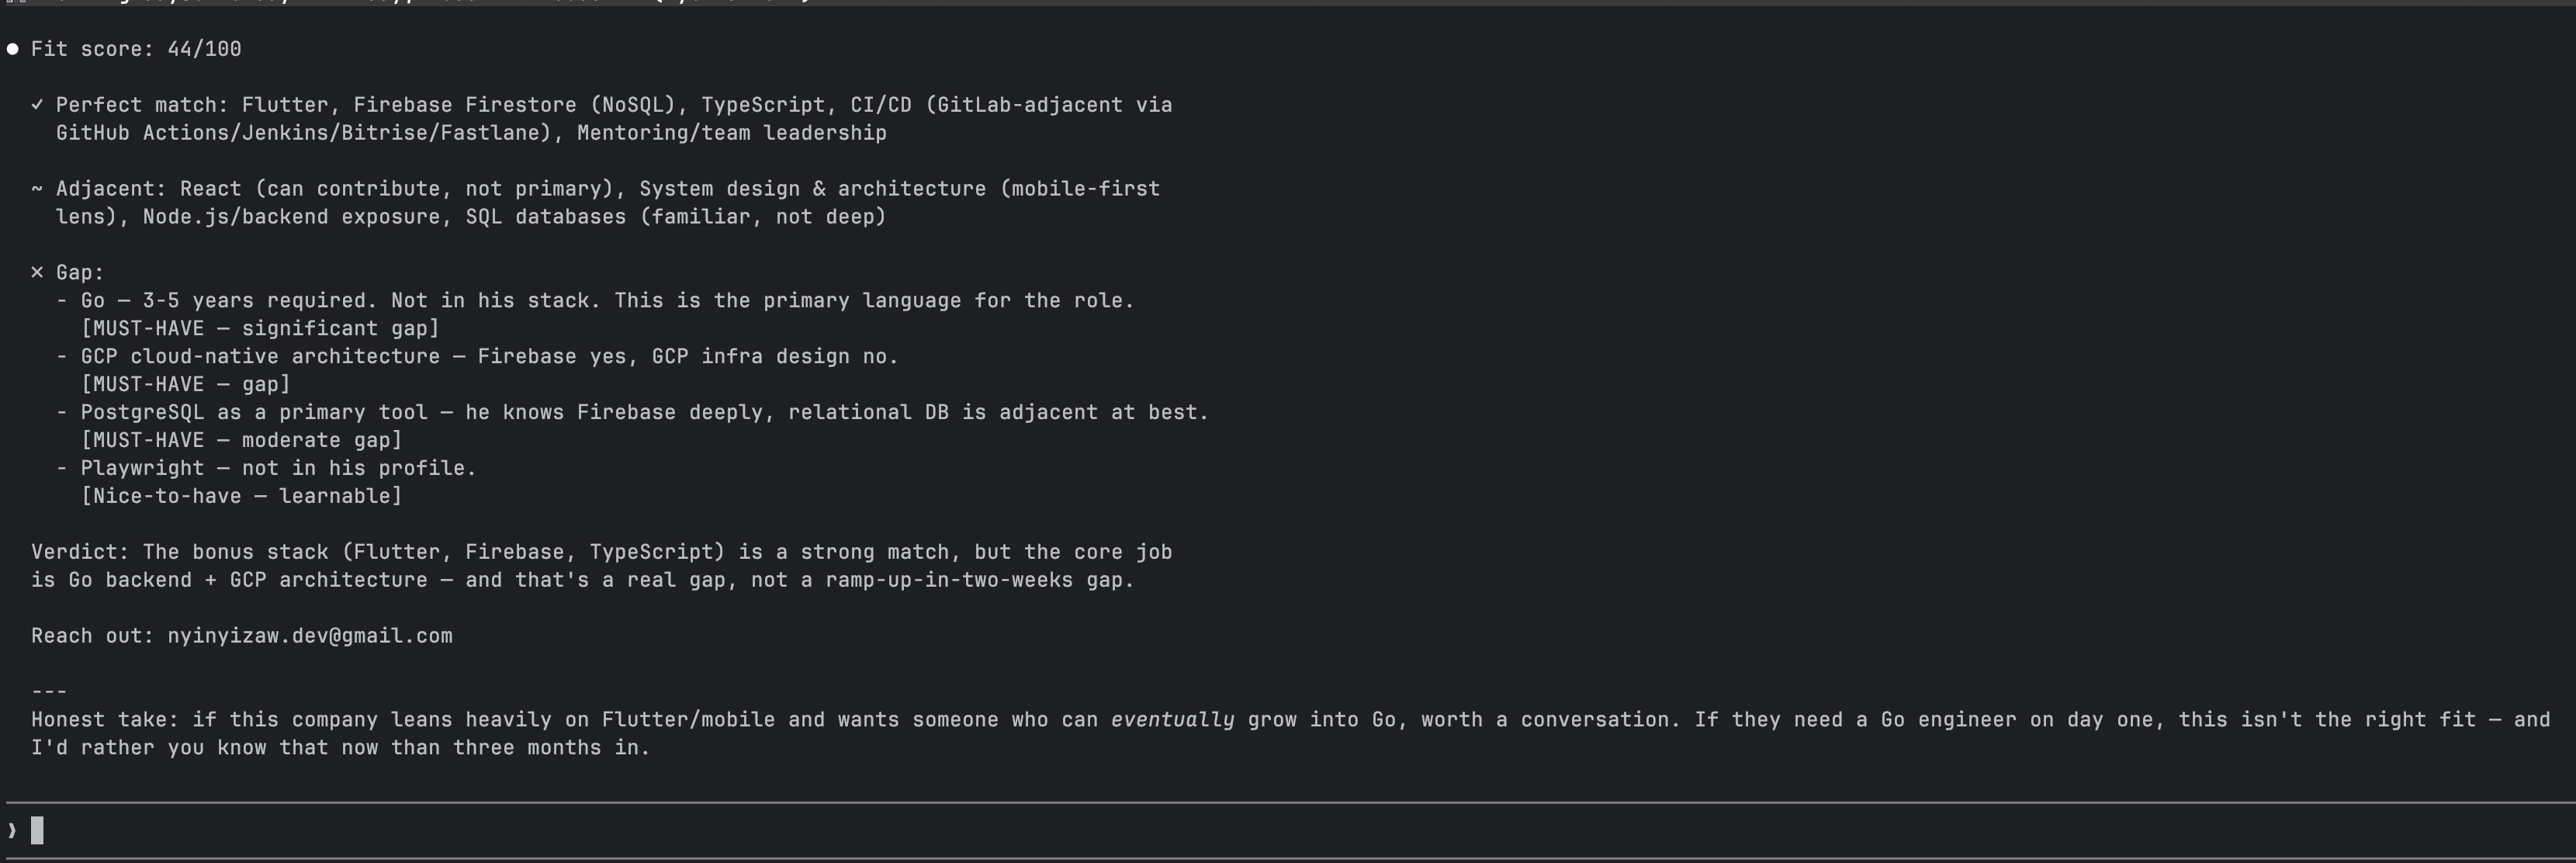Open the nyinyizaw.dev@gmail.com email link
2576x863 pixels.
[309, 636]
